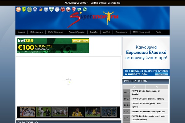The height and width of the screenshot is (123, 185).
Task: Go to the Ποδόσφαιρο section
Action: pyautogui.click(x=36, y=32)
